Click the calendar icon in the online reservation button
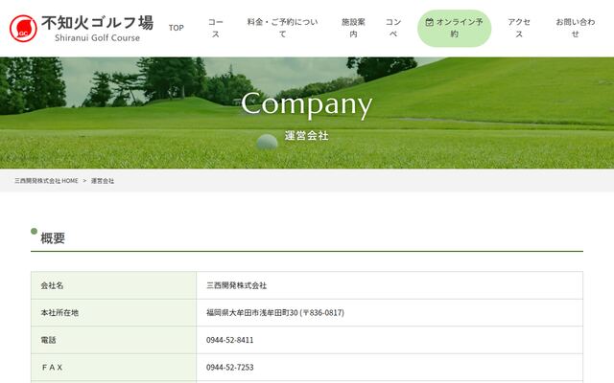This screenshot has height=383, width=614. [429, 22]
